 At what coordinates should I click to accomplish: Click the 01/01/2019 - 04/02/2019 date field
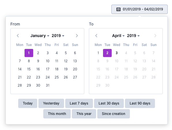139,9
